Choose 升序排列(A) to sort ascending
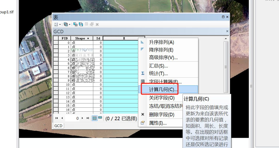 (161, 42)
